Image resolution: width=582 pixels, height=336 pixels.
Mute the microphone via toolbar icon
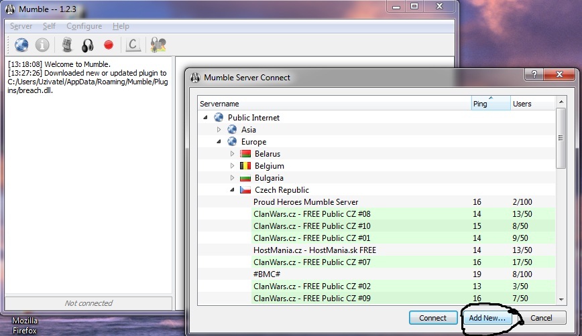click(x=67, y=45)
